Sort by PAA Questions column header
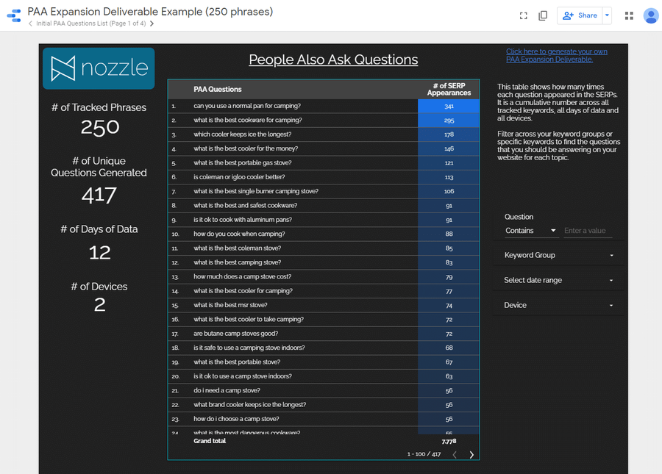Screen dimensions: 662x474 click(218, 90)
